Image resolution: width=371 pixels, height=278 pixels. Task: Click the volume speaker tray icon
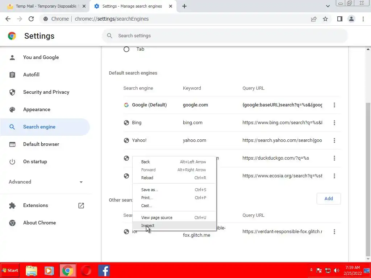pos(336,270)
